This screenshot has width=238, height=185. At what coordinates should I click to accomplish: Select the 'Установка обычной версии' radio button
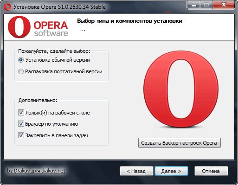point(21,60)
